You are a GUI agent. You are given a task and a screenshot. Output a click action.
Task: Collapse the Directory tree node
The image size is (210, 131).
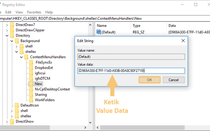[7, 36]
